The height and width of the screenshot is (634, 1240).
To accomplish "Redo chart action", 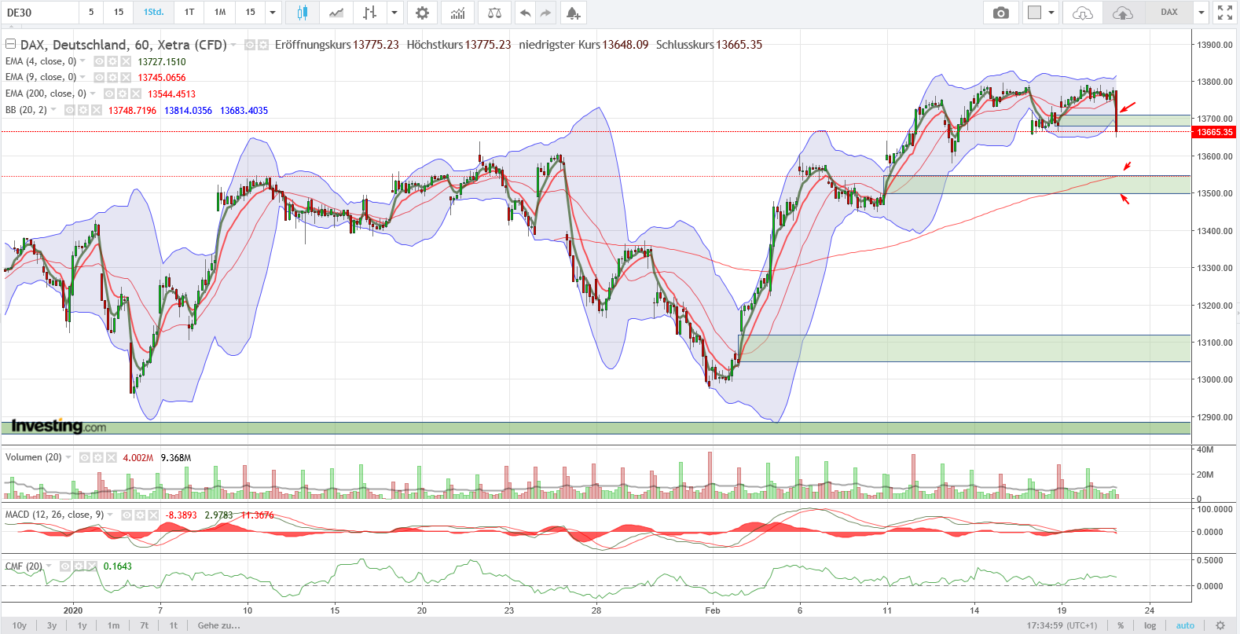I will point(545,13).
